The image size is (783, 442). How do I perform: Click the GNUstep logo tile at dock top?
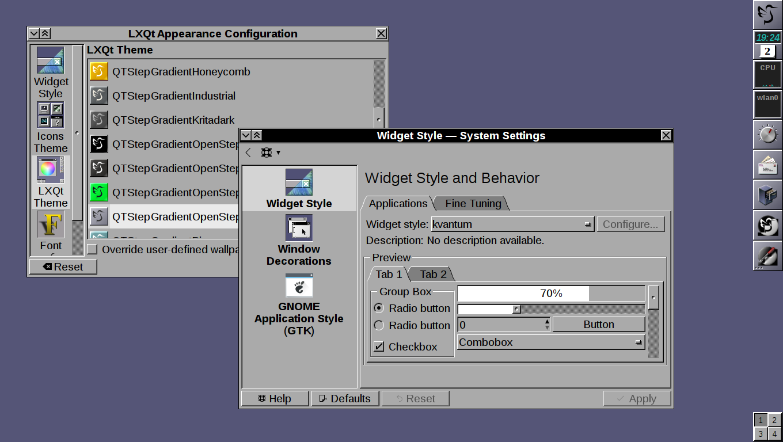tap(767, 14)
